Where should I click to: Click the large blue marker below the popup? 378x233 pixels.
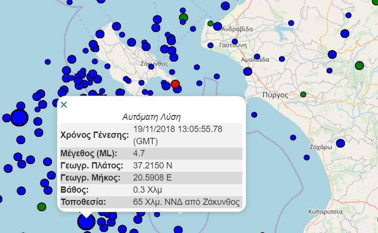(86, 221)
